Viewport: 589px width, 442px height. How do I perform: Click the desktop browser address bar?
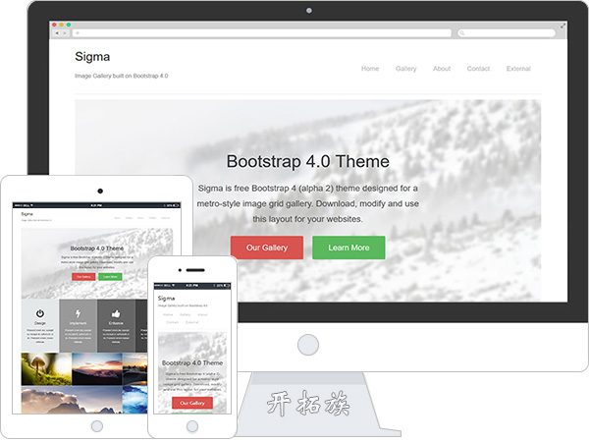(x=262, y=33)
